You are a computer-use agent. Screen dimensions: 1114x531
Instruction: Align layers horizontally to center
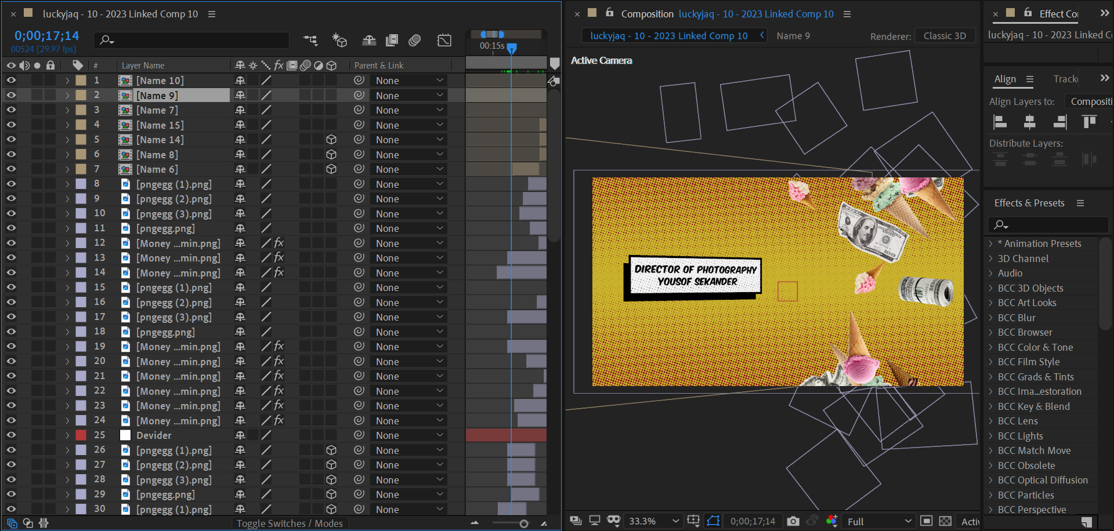[x=1030, y=122]
